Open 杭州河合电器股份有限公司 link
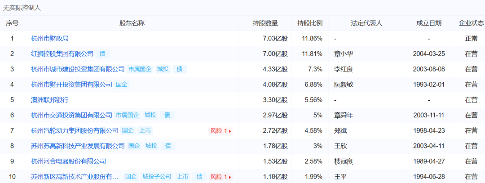485x183 pixels. (69, 161)
